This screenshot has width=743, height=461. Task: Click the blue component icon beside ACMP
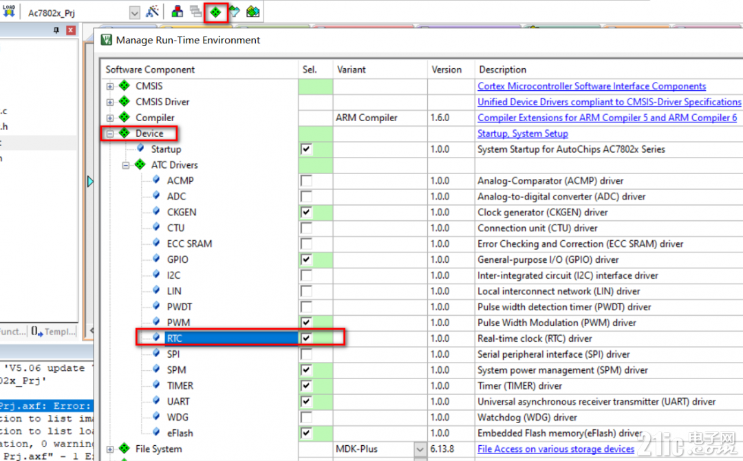coord(156,180)
